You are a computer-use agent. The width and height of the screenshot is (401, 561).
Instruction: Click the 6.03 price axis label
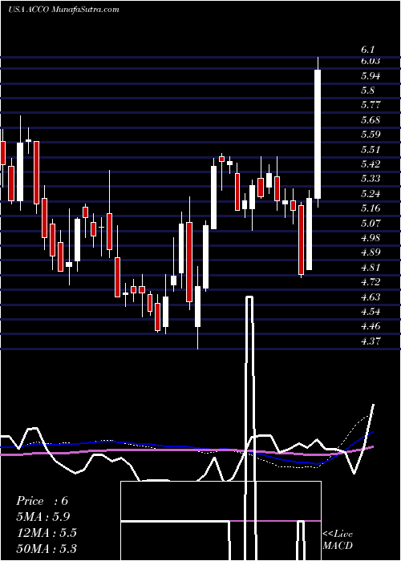click(371, 61)
